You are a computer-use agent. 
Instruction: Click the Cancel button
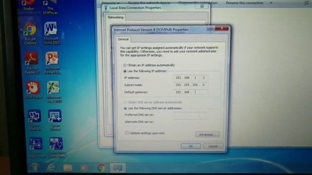213,146
